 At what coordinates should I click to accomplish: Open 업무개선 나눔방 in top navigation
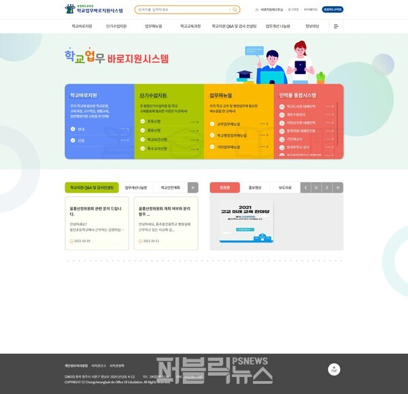[278, 27]
